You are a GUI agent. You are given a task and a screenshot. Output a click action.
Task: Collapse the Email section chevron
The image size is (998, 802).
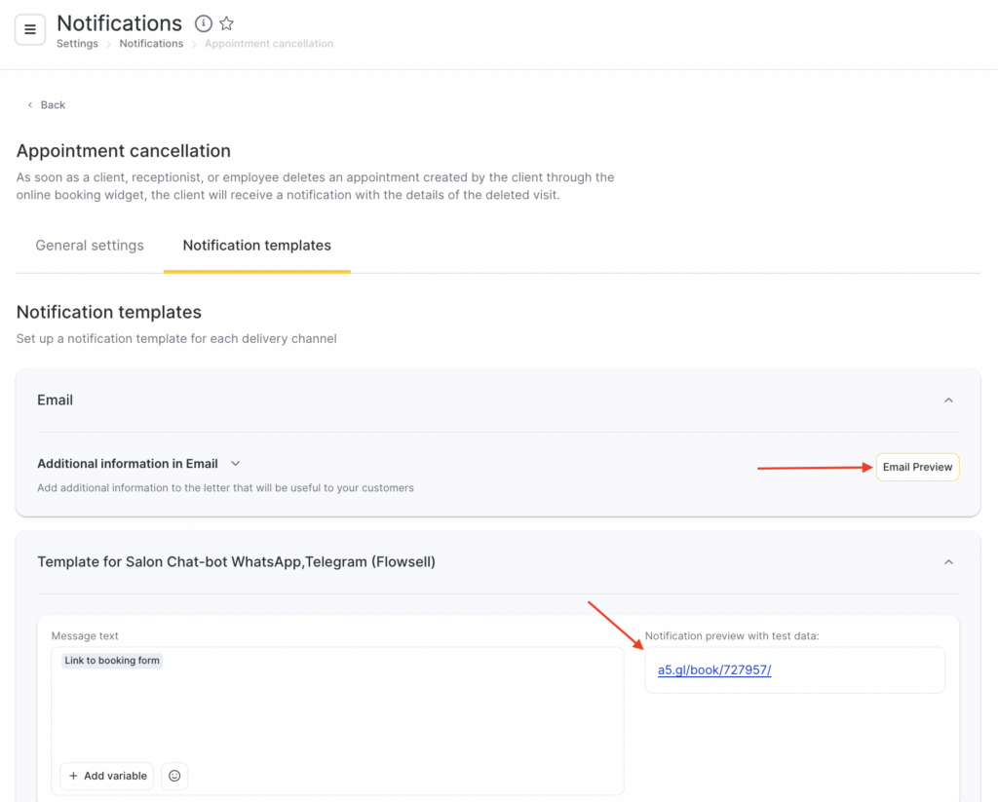click(x=948, y=401)
